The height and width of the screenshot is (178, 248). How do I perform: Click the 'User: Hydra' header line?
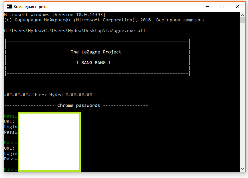[x=48, y=95]
